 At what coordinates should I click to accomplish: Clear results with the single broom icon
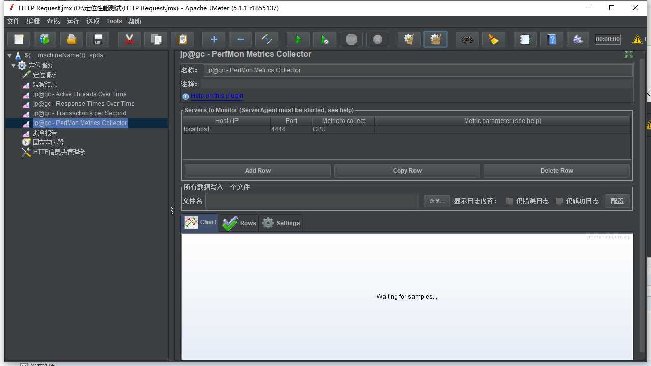click(409, 39)
